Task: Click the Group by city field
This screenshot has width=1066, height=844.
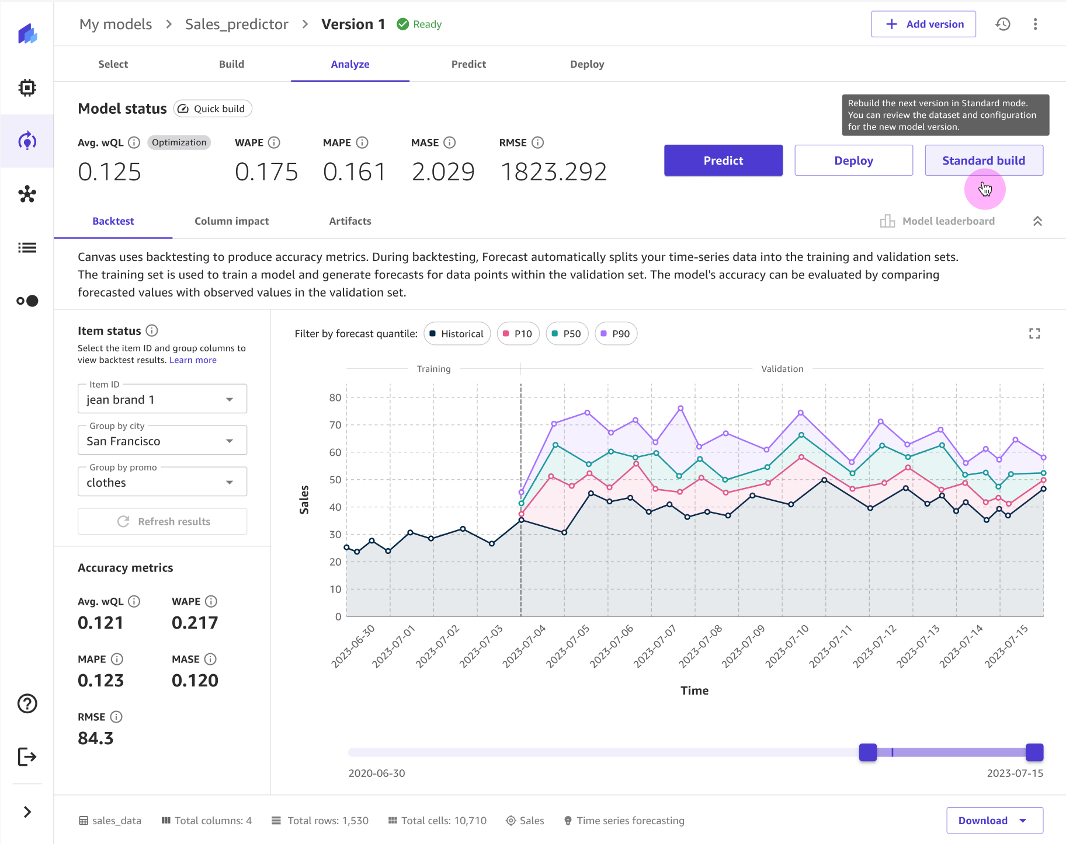Action: [162, 441]
